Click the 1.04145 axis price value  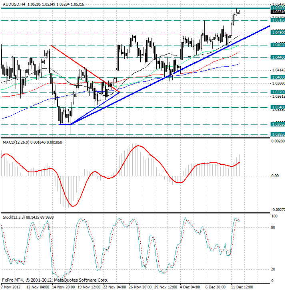point(278,70)
